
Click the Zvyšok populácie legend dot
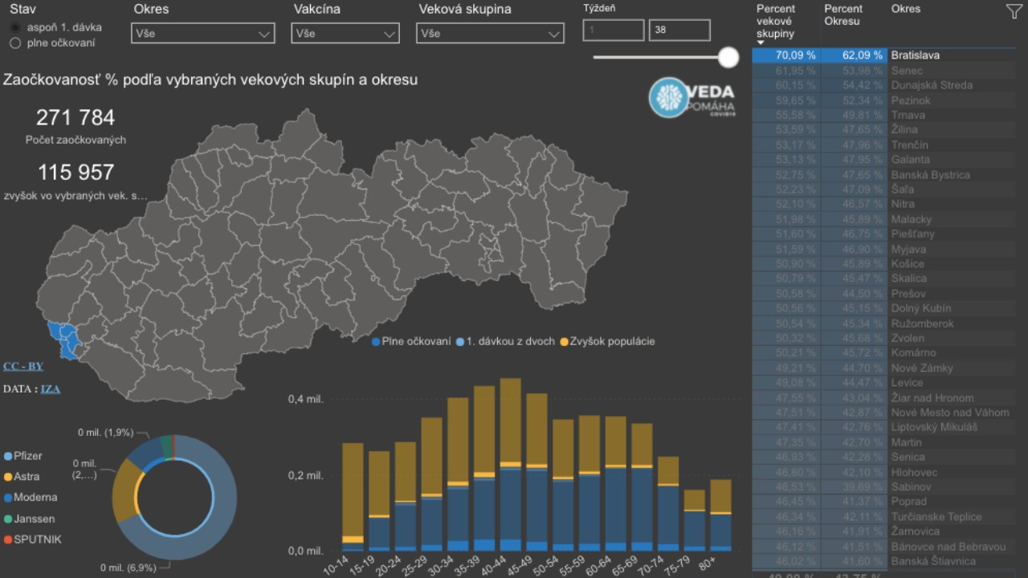[x=564, y=342]
